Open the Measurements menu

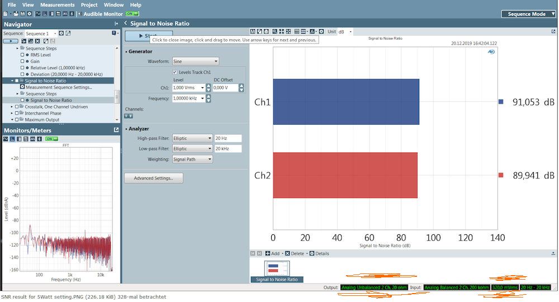point(57,4)
